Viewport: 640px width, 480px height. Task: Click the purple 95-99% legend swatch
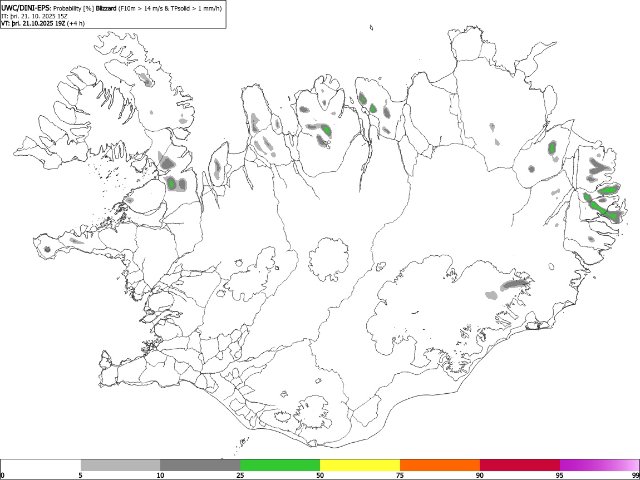(x=599, y=466)
